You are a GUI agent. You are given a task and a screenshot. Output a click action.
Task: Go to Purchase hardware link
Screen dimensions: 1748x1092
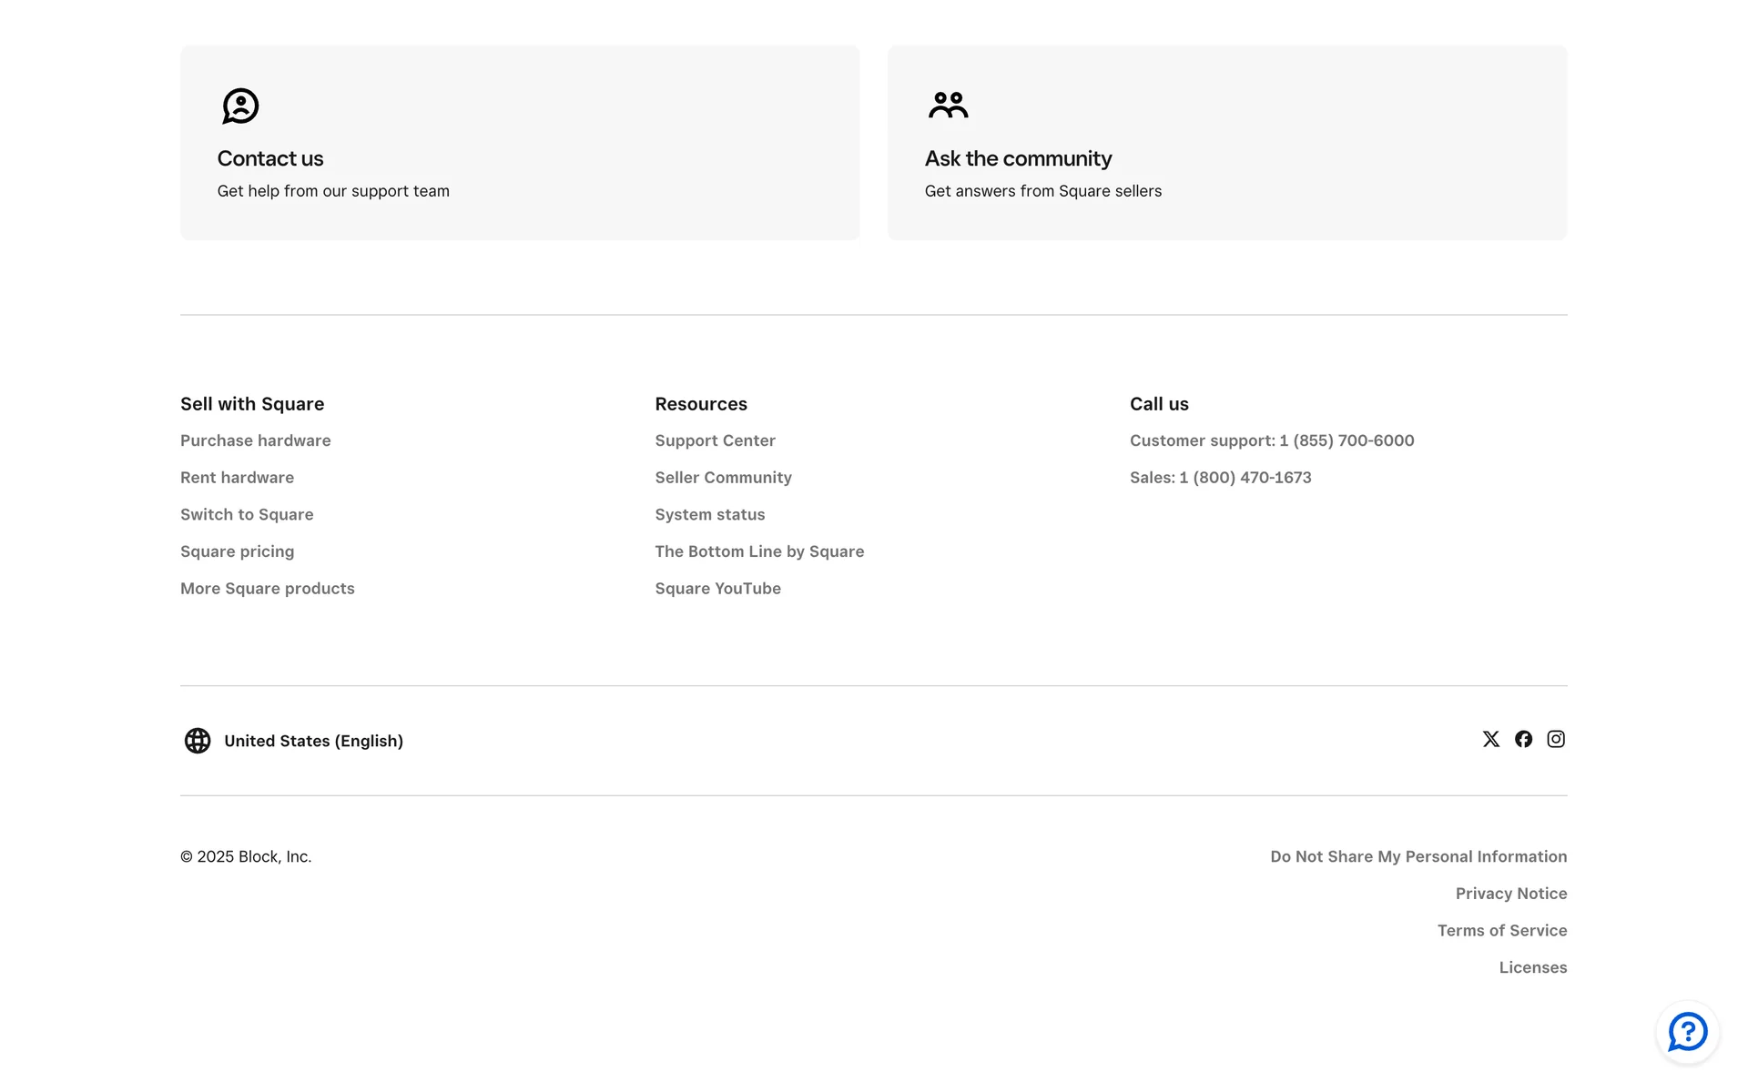tap(256, 440)
